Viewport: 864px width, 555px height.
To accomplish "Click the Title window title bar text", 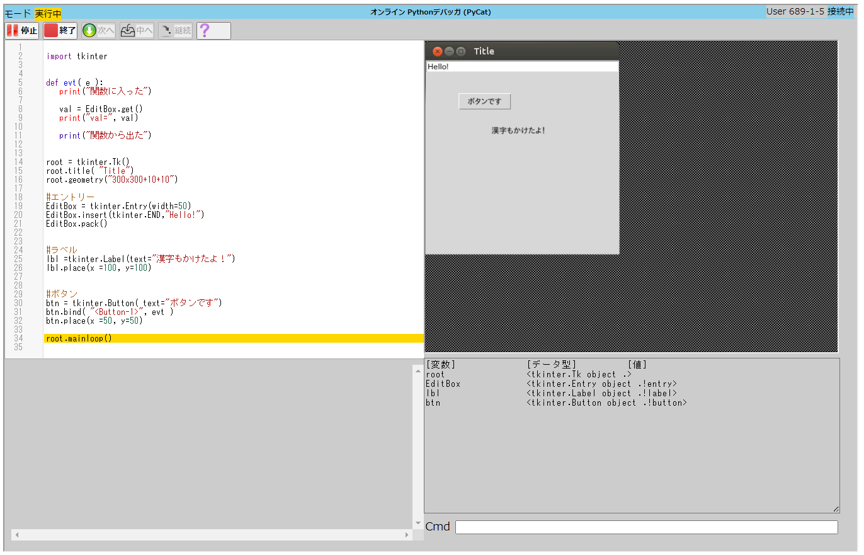I will click(484, 51).
